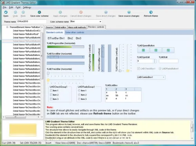Click the horizontal TLMDTrackBar top thumb

pos(48,73)
